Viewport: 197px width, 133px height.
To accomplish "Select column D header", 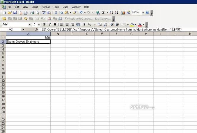I will 87,34.
